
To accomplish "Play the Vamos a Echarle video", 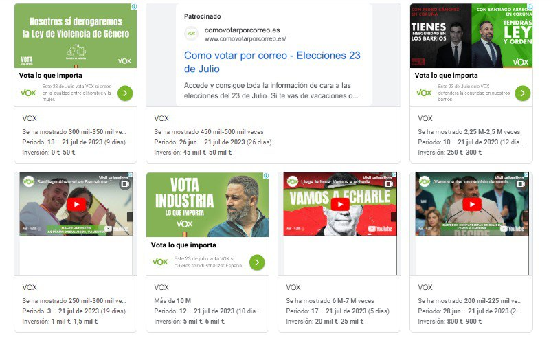I will point(340,205).
